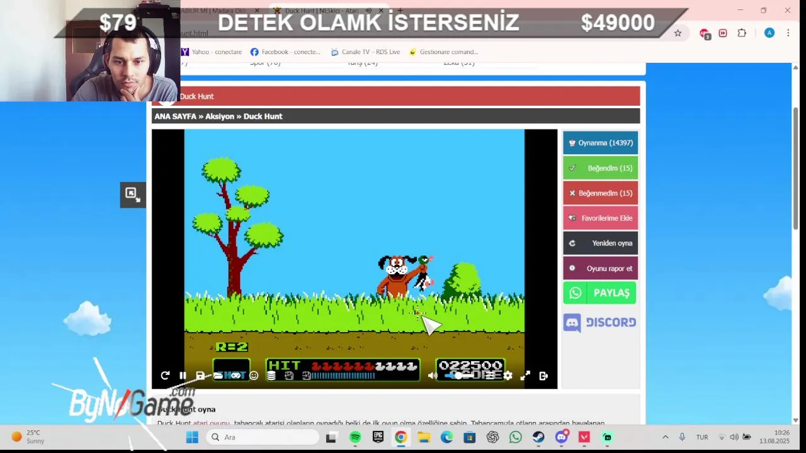The width and height of the screenshot is (806, 453).
Task: Open the stacked disks cache manager icon
Action: tap(271, 376)
